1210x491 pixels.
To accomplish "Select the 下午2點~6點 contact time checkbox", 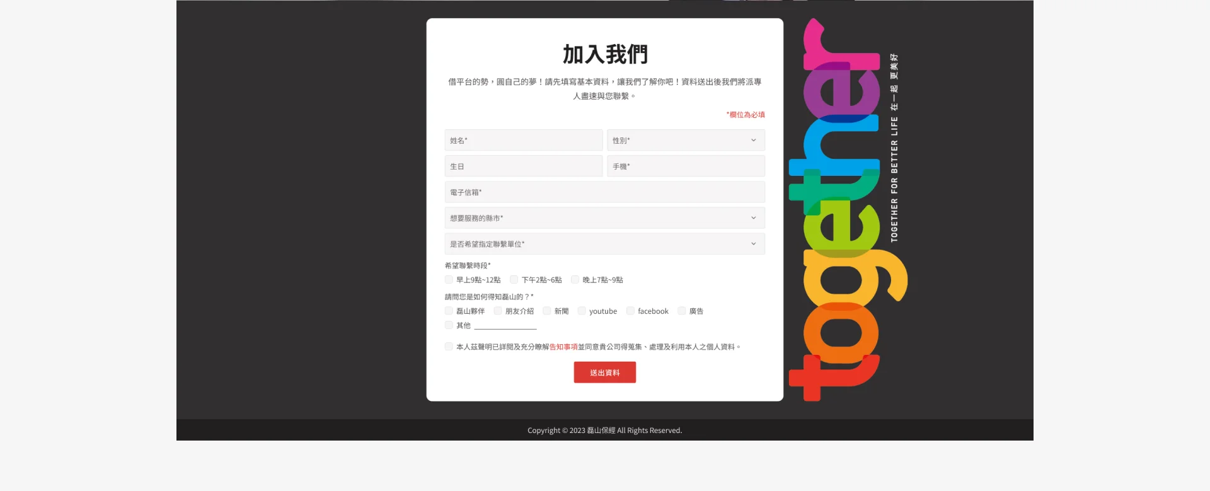I will [514, 280].
